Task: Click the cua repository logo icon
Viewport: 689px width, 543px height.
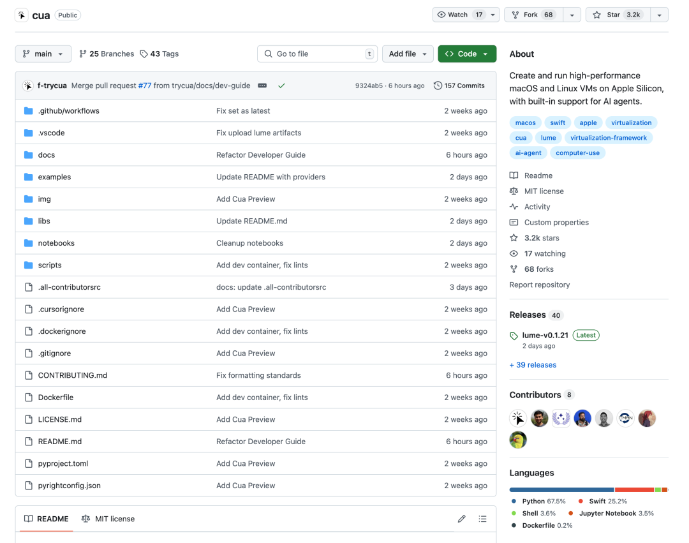Action: (21, 15)
